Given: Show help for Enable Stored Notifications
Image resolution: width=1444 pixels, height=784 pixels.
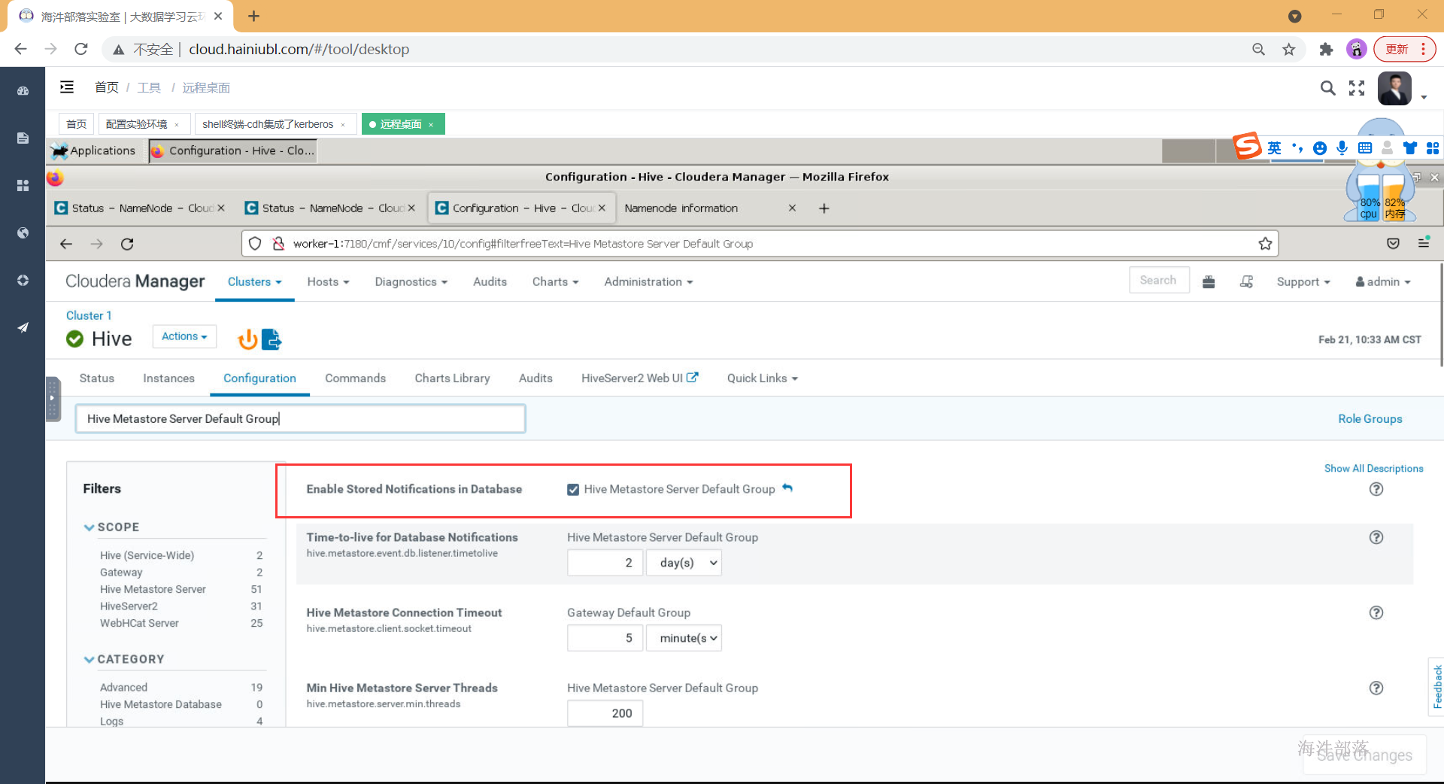Looking at the screenshot, I should click(1376, 489).
